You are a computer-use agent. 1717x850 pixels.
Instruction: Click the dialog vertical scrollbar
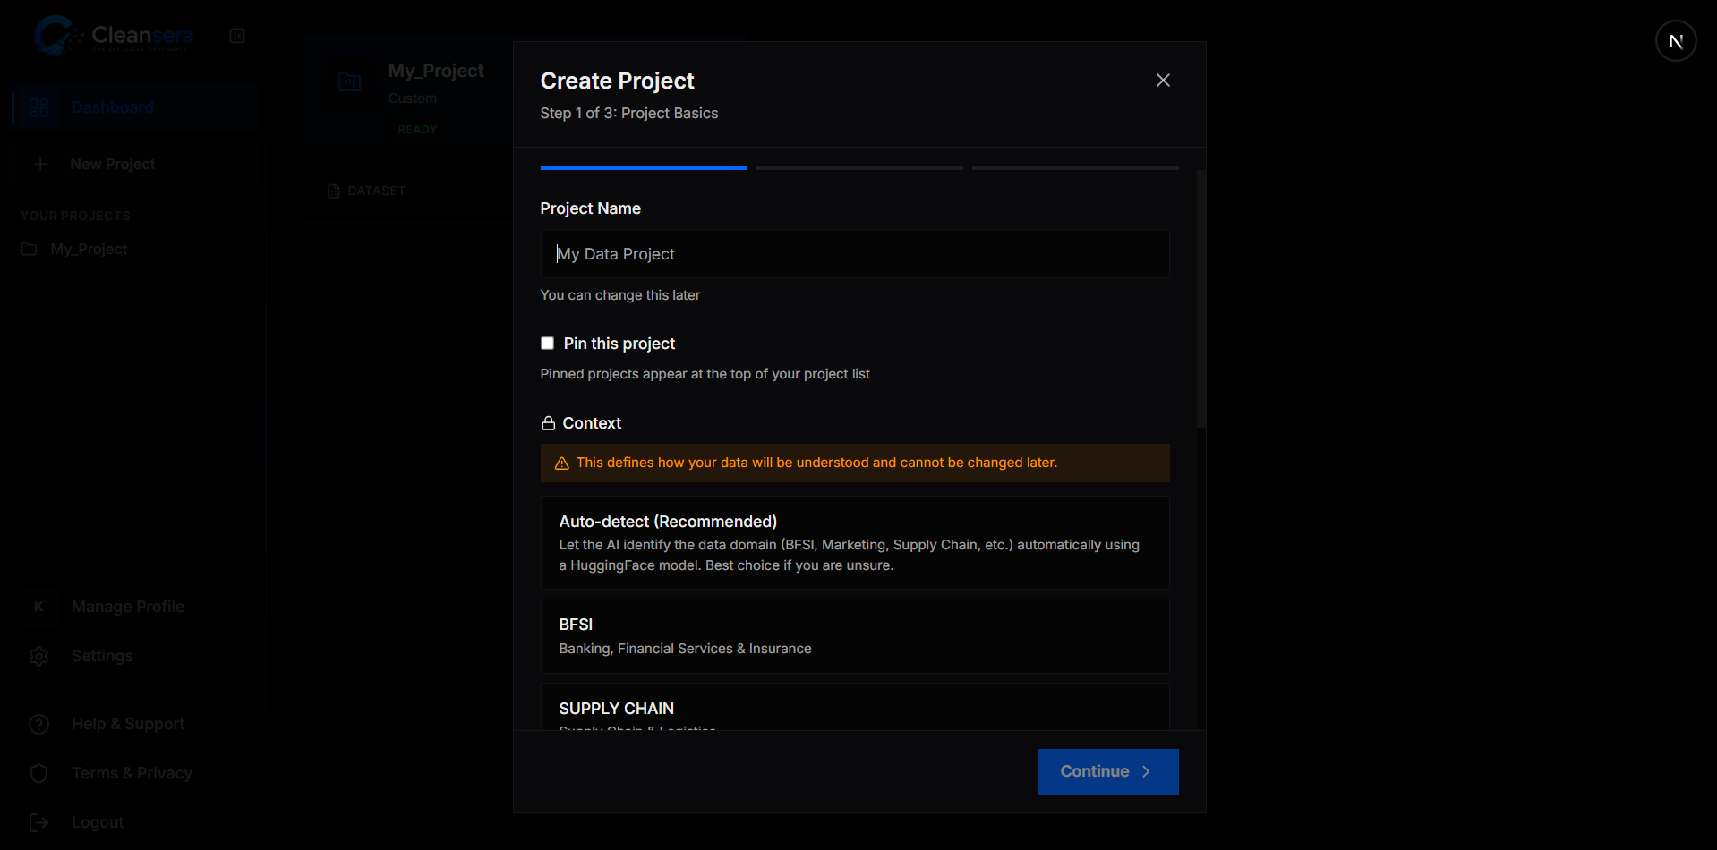pyautogui.click(x=1201, y=298)
